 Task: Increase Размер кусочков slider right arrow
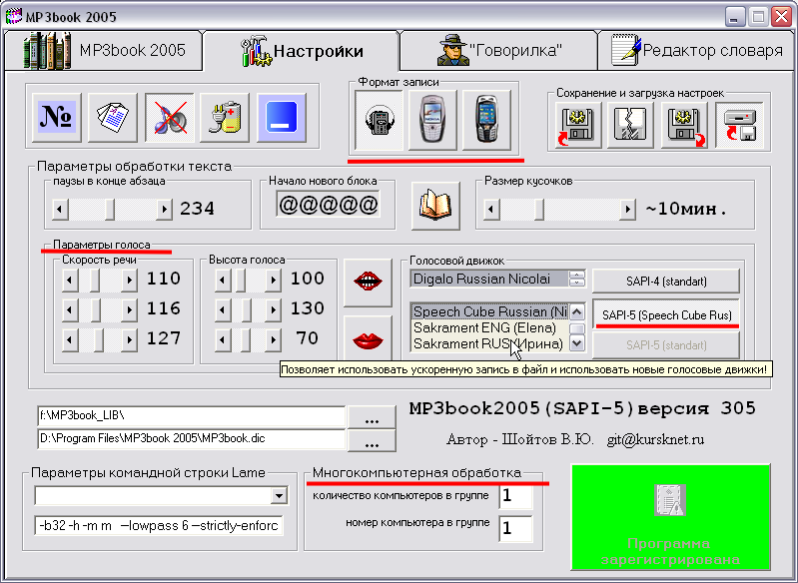tap(627, 209)
